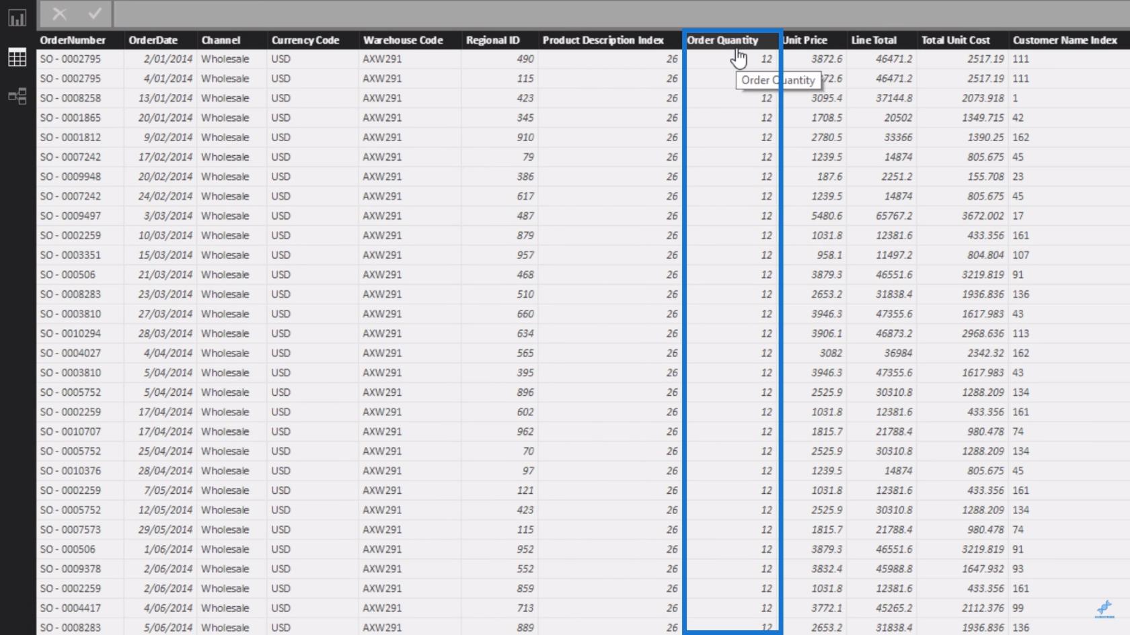The height and width of the screenshot is (635, 1130).
Task: Select the Order Quantity column header
Action: click(x=722, y=40)
